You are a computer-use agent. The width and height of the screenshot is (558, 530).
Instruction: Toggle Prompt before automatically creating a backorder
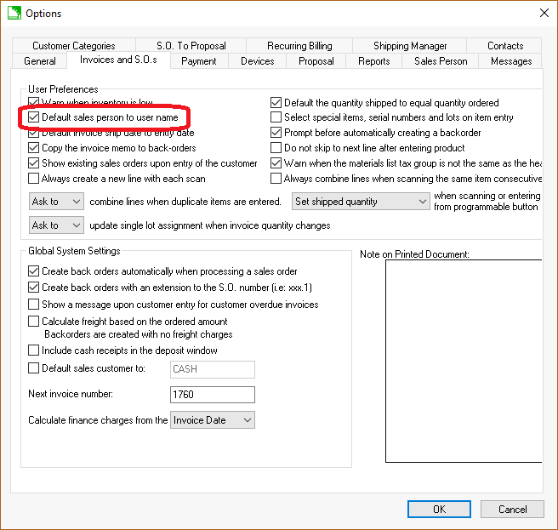[276, 133]
